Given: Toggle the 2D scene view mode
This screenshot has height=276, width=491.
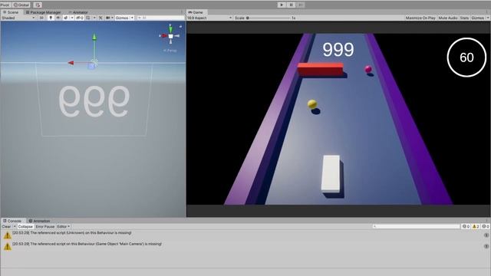Looking at the screenshot, I should (41, 18).
